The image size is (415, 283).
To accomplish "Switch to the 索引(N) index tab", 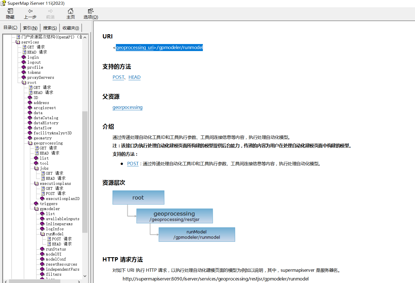I will [30, 28].
